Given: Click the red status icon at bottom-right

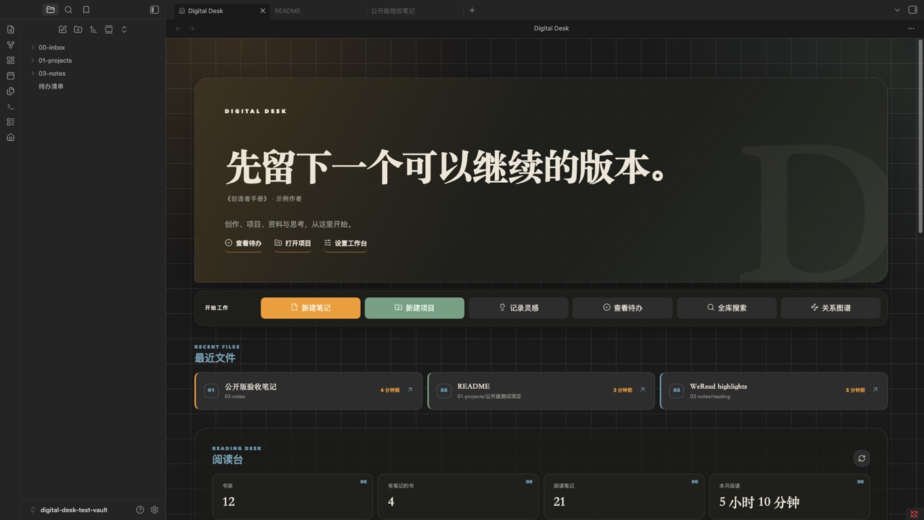Looking at the screenshot, I should coord(914,514).
